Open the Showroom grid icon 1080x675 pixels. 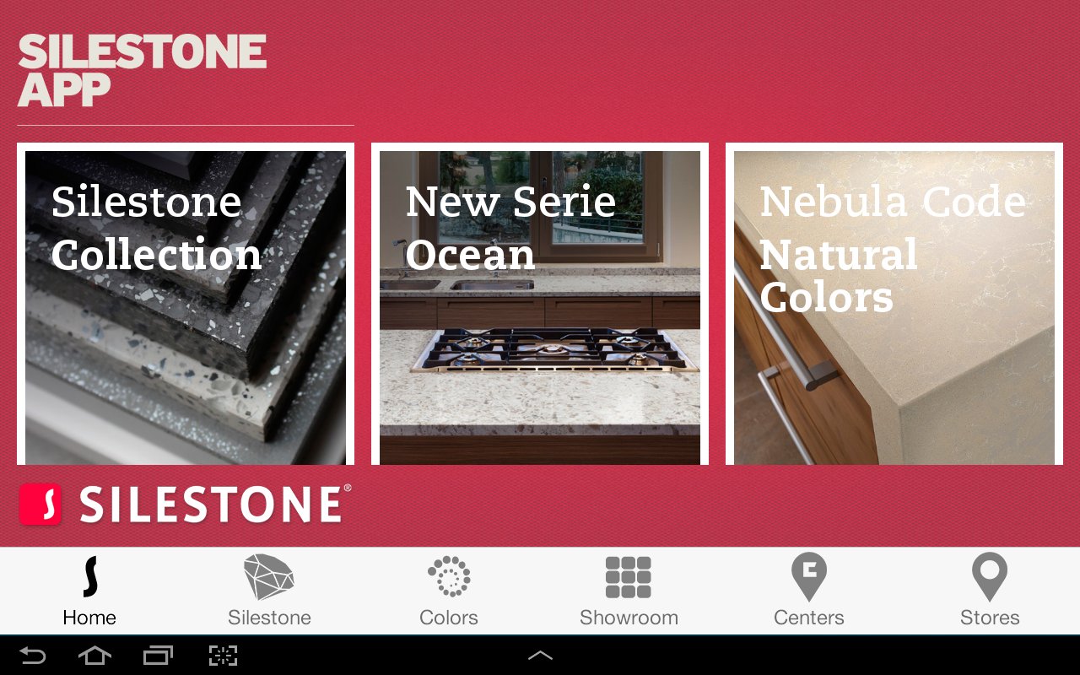coord(629,577)
